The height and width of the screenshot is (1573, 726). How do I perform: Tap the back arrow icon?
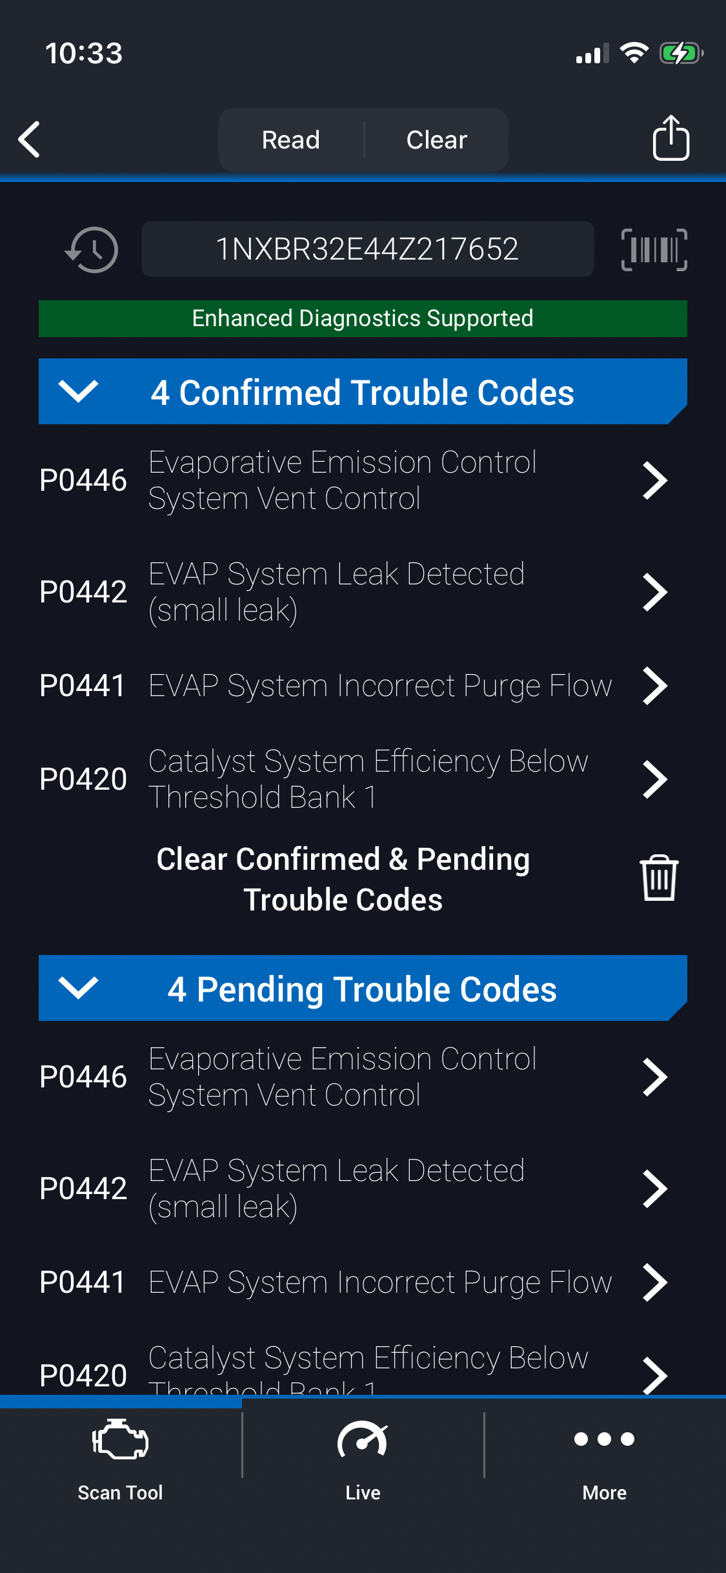tap(30, 139)
